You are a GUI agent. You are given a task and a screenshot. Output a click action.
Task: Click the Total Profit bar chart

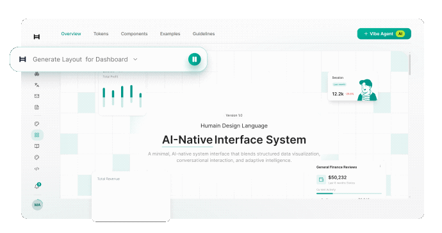[122, 96]
